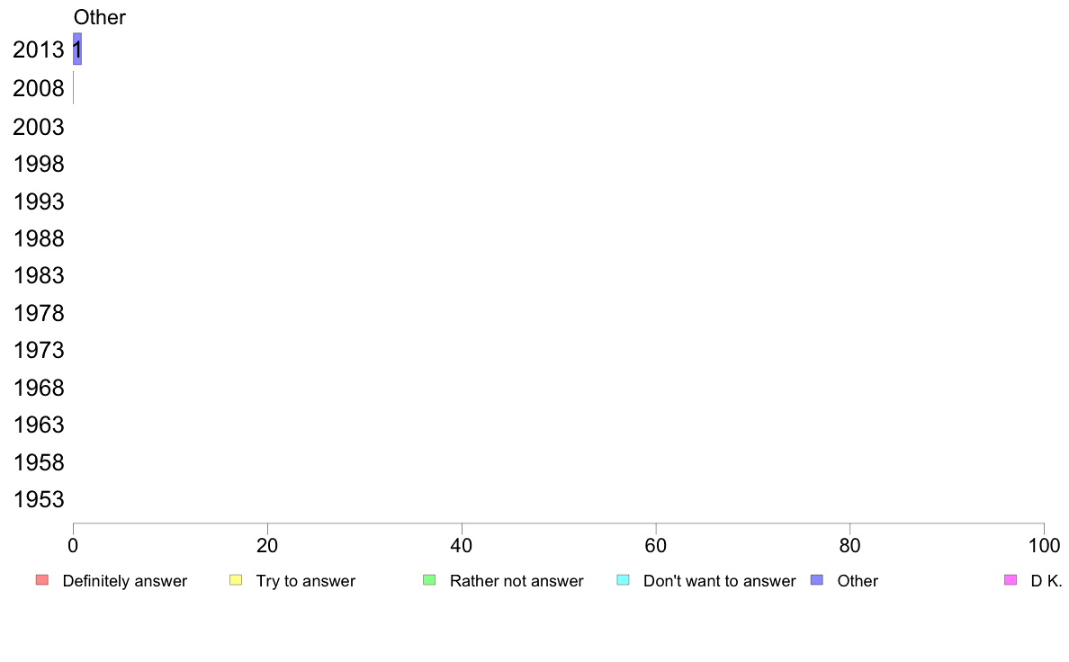Click the yellow Try to answer legend swatch

coord(236,580)
